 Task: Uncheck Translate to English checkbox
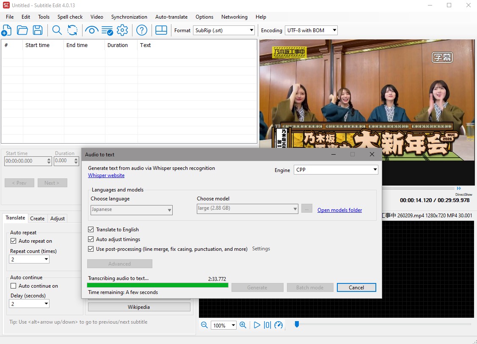(x=91, y=229)
